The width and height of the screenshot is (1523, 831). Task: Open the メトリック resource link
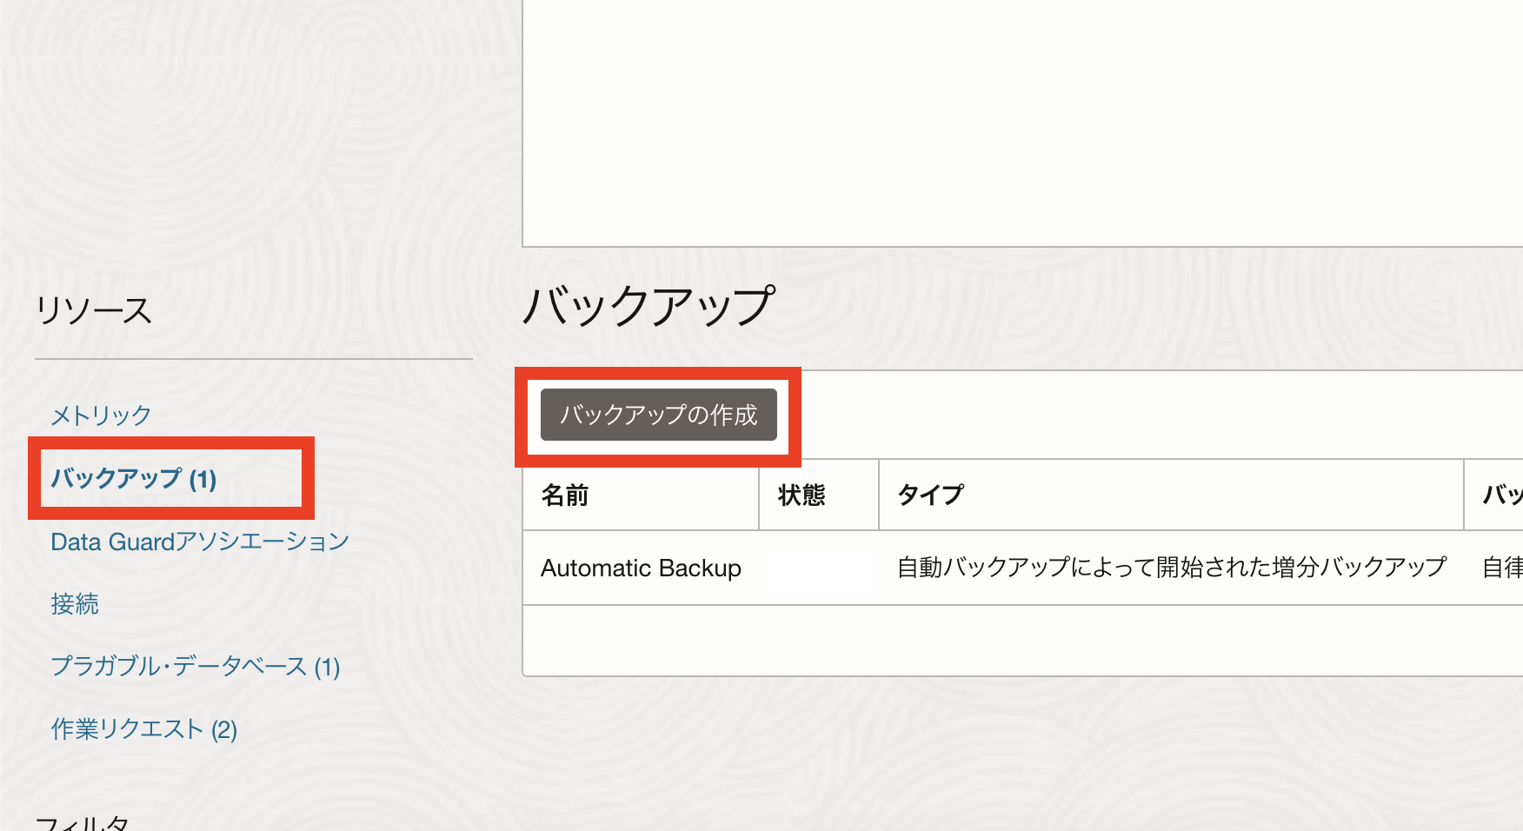pyautogui.click(x=101, y=415)
